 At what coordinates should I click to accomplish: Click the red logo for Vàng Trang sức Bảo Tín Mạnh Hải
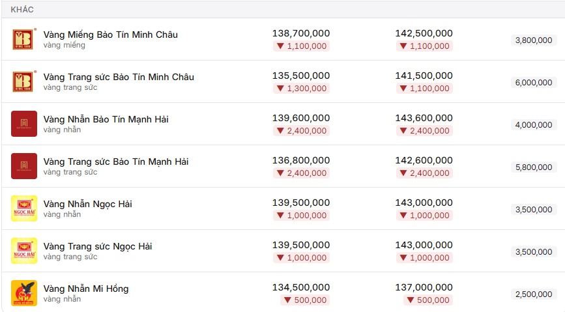(23, 166)
